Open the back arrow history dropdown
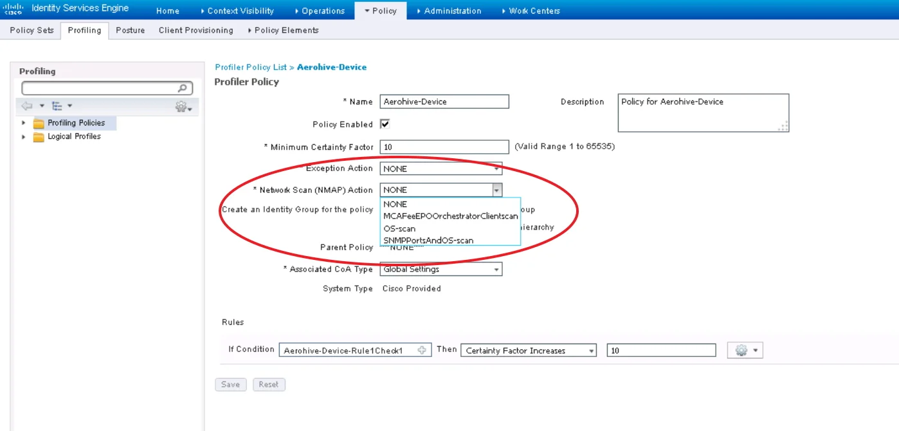899x431 pixels. pos(42,106)
